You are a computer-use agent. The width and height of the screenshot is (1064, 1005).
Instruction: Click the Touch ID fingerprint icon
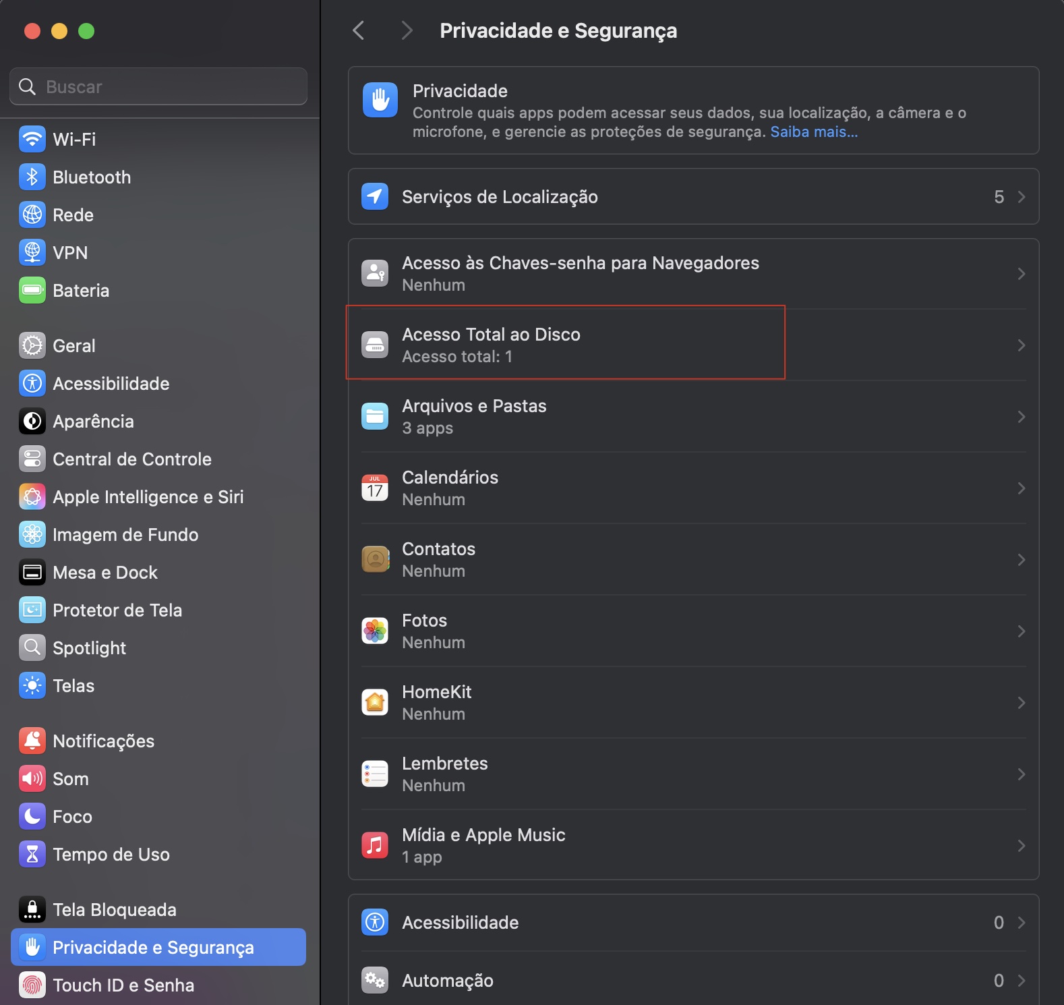coord(32,985)
